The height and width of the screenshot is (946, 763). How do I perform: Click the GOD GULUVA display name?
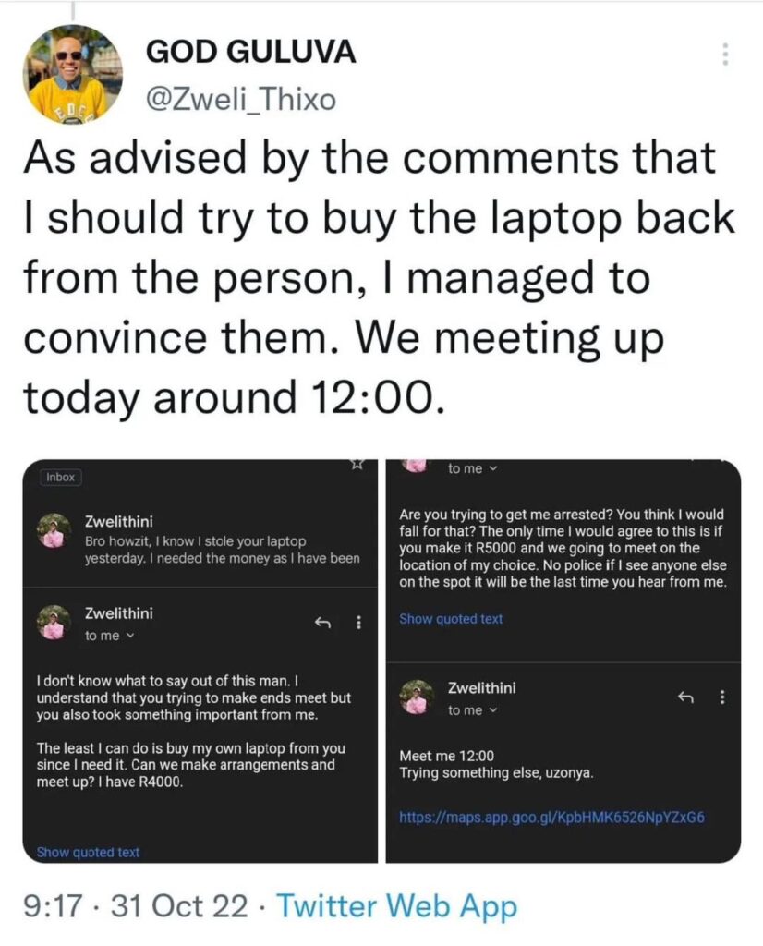[251, 52]
